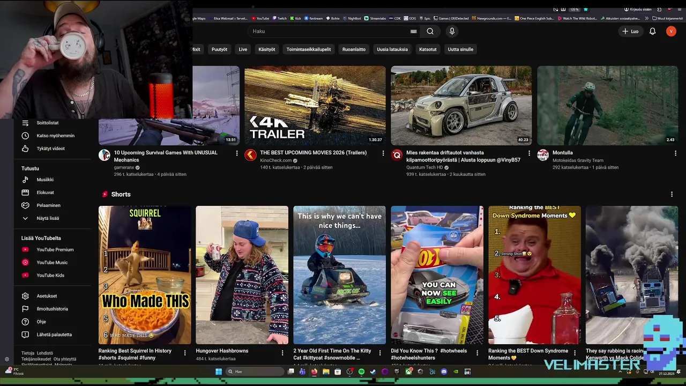686x386 pixels.
Task: Play the Hot Wheels short thumbnail
Action: [x=437, y=274]
